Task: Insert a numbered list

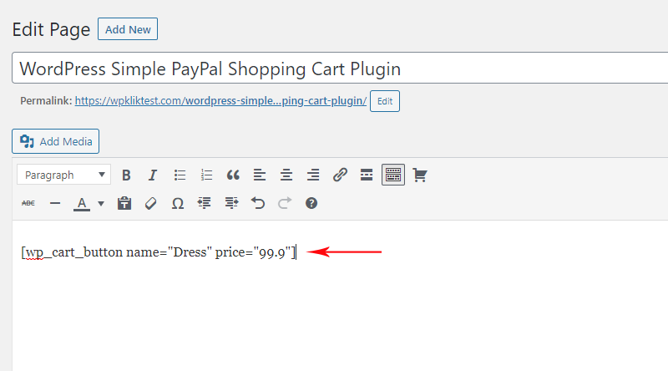Action: 206,175
